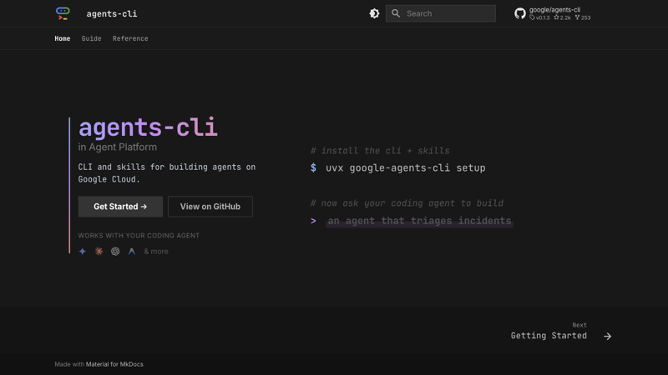Click the search magnifier icon
Viewport: 668px width, 375px height.
click(x=396, y=13)
